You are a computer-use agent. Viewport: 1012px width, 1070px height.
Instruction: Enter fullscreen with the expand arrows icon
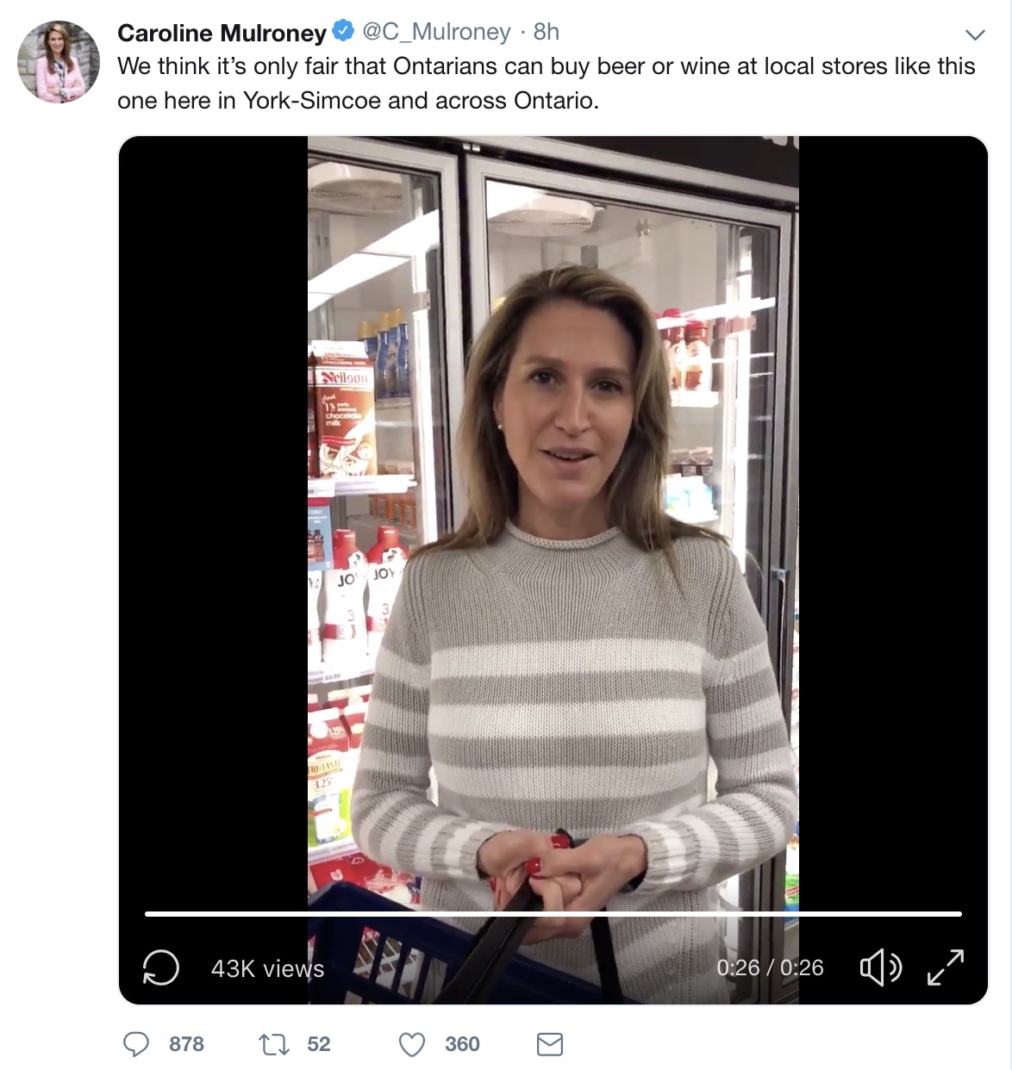pyautogui.click(x=946, y=967)
